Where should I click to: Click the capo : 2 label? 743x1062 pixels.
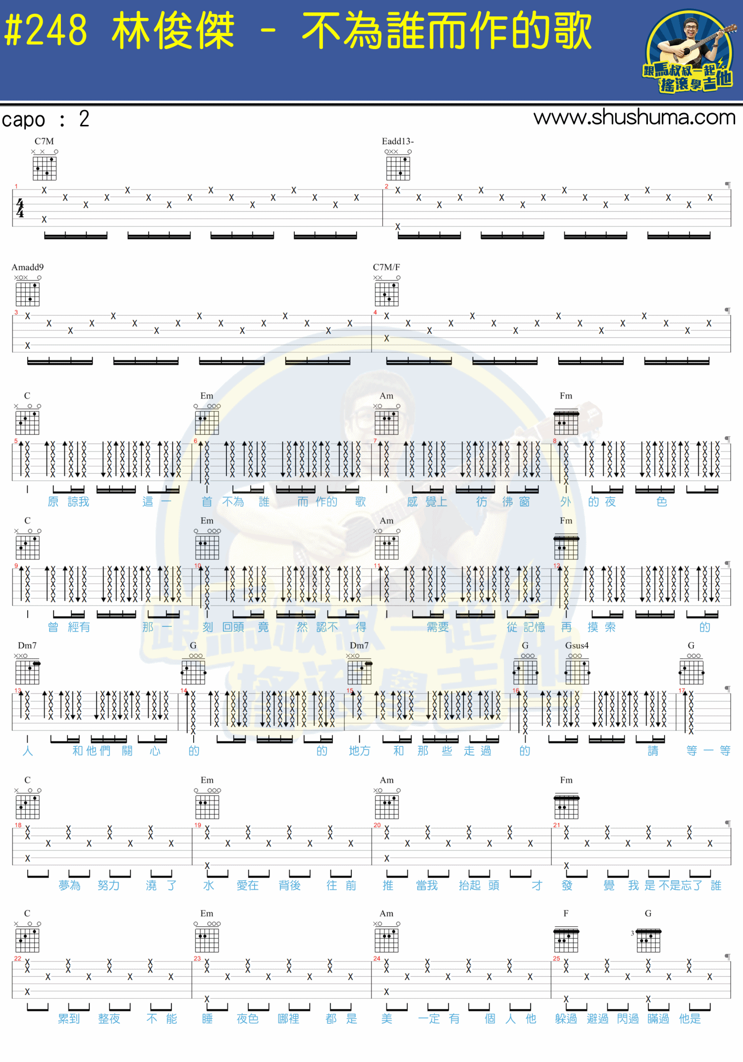(x=46, y=119)
